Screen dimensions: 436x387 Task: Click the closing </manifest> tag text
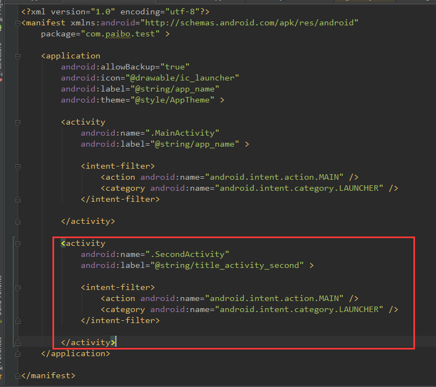click(49, 375)
